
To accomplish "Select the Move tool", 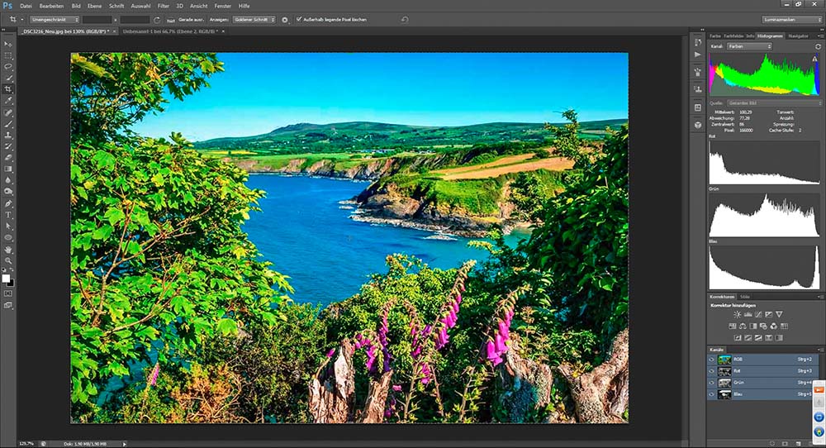I will [x=8, y=44].
